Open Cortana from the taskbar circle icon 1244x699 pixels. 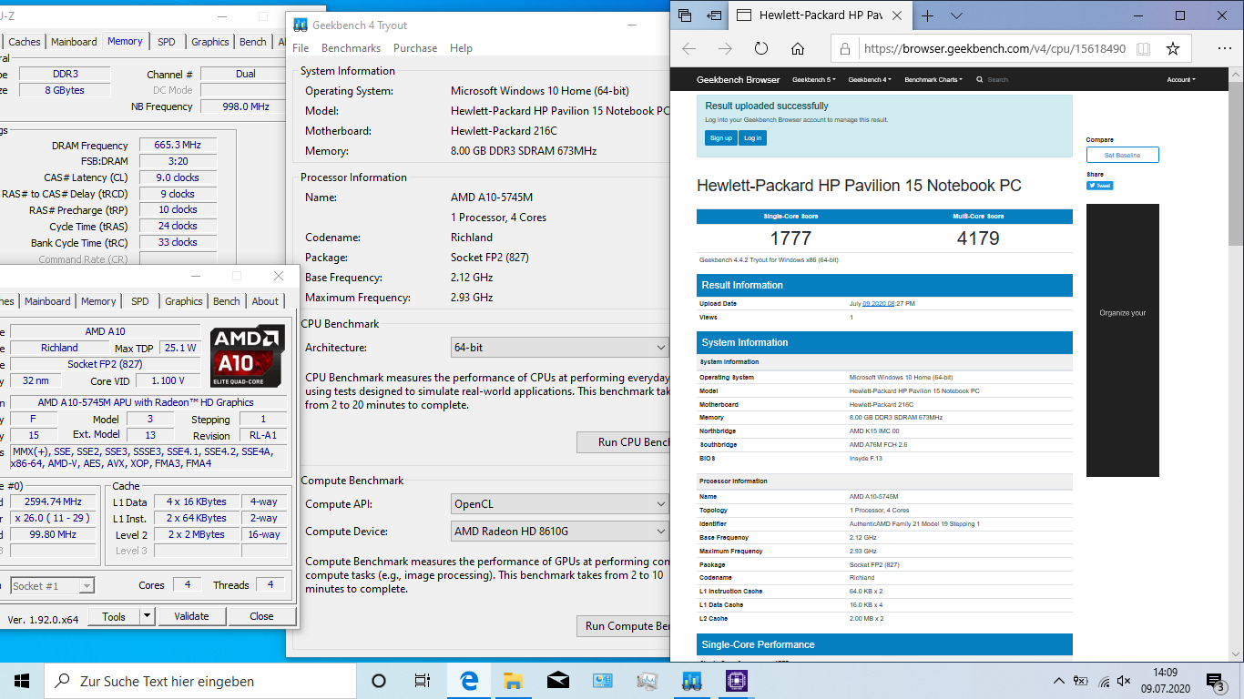(x=379, y=681)
